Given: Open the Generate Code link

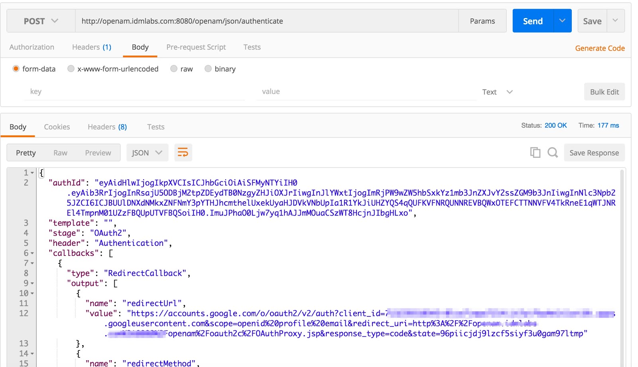Looking at the screenshot, I should point(600,48).
